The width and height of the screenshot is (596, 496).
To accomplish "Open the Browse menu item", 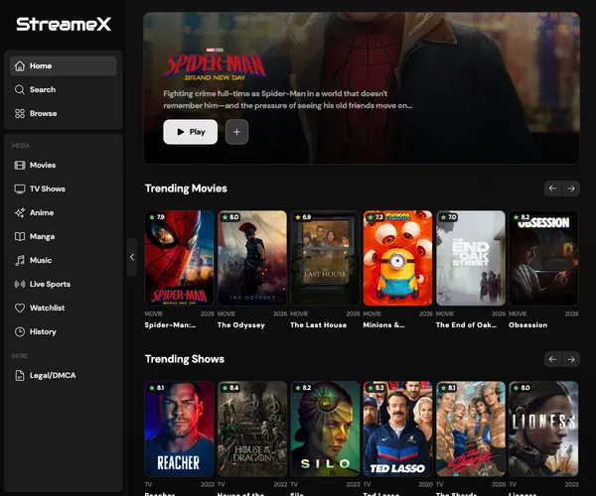I will pos(64,113).
